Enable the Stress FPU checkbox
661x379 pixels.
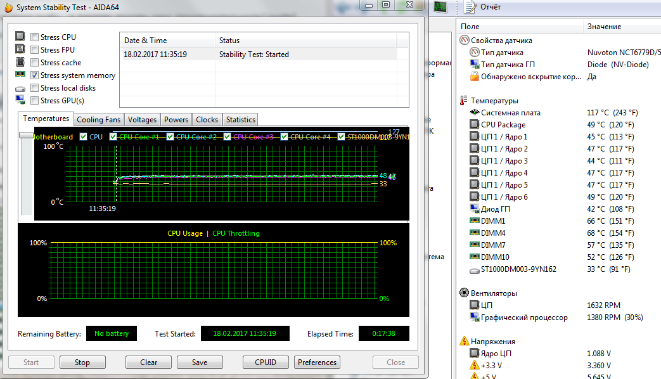point(35,49)
